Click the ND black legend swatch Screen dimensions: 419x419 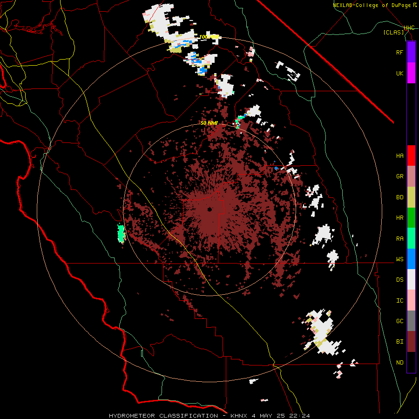point(411,362)
